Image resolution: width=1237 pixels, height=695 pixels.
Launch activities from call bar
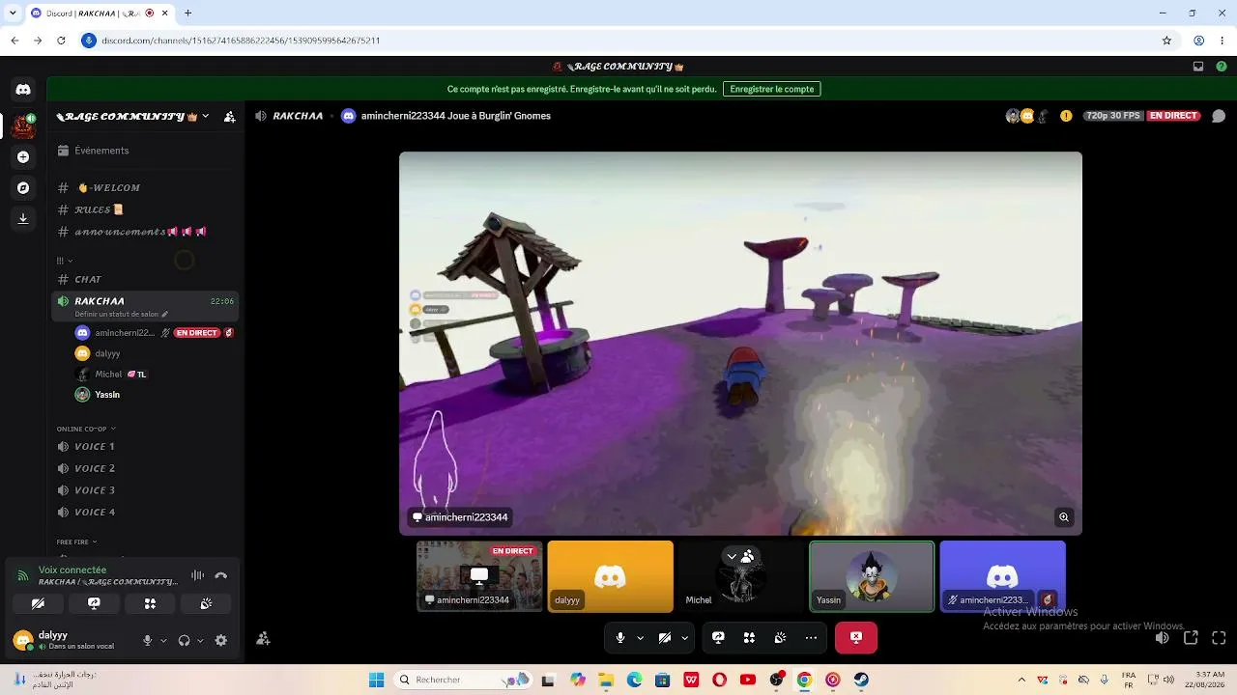(x=749, y=638)
